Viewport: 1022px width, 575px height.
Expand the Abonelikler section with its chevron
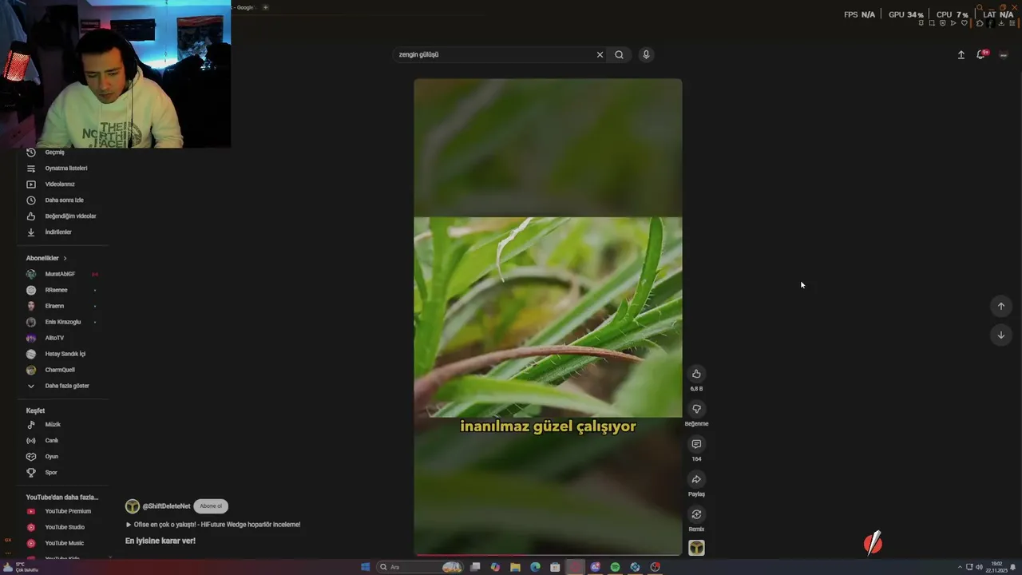(x=65, y=259)
